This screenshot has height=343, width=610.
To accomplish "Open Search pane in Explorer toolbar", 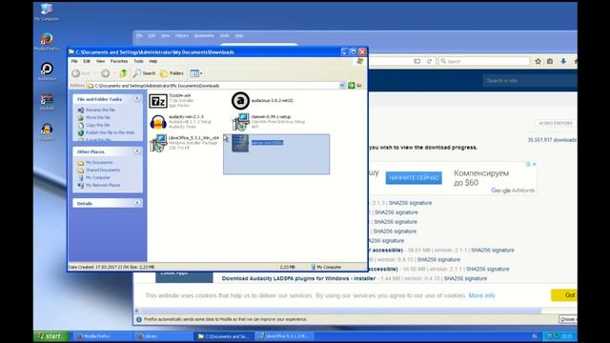I will pos(144,73).
